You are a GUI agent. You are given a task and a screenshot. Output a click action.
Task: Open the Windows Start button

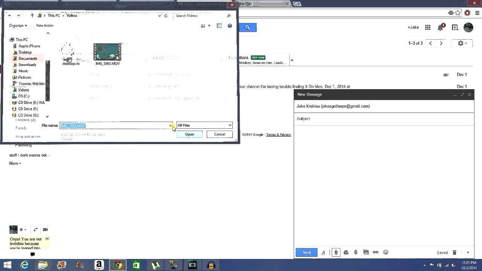tap(7, 265)
